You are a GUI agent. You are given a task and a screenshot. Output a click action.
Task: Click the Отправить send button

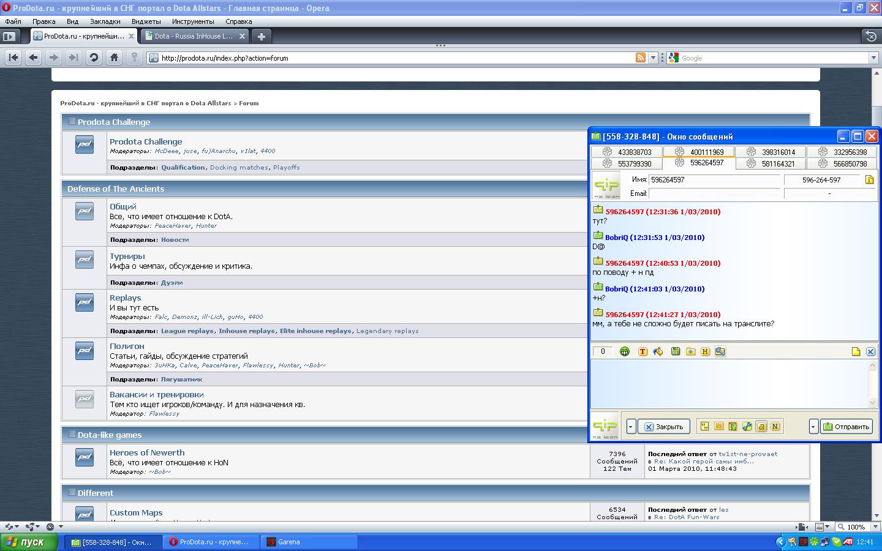point(847,427)
